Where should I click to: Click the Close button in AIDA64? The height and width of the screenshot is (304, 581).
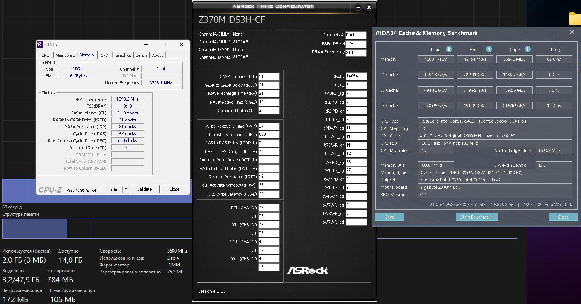point(563,217)
